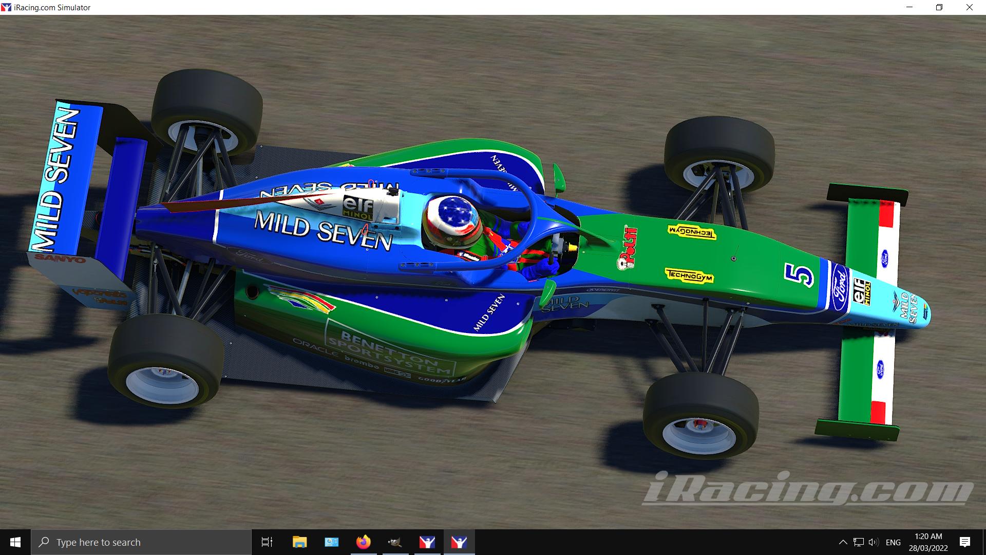Open the notification center icon

click(965, 542)
